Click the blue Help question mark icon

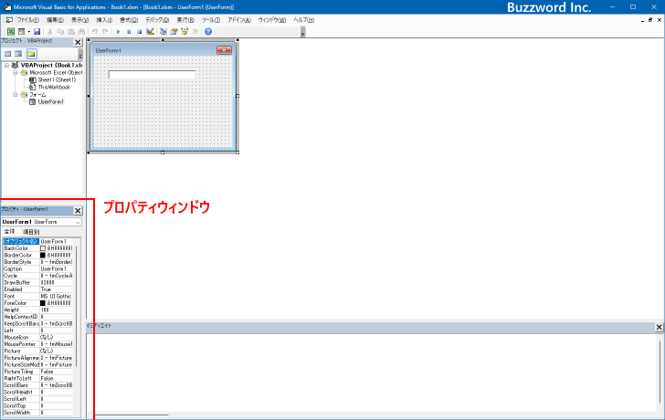coord(208,31)
